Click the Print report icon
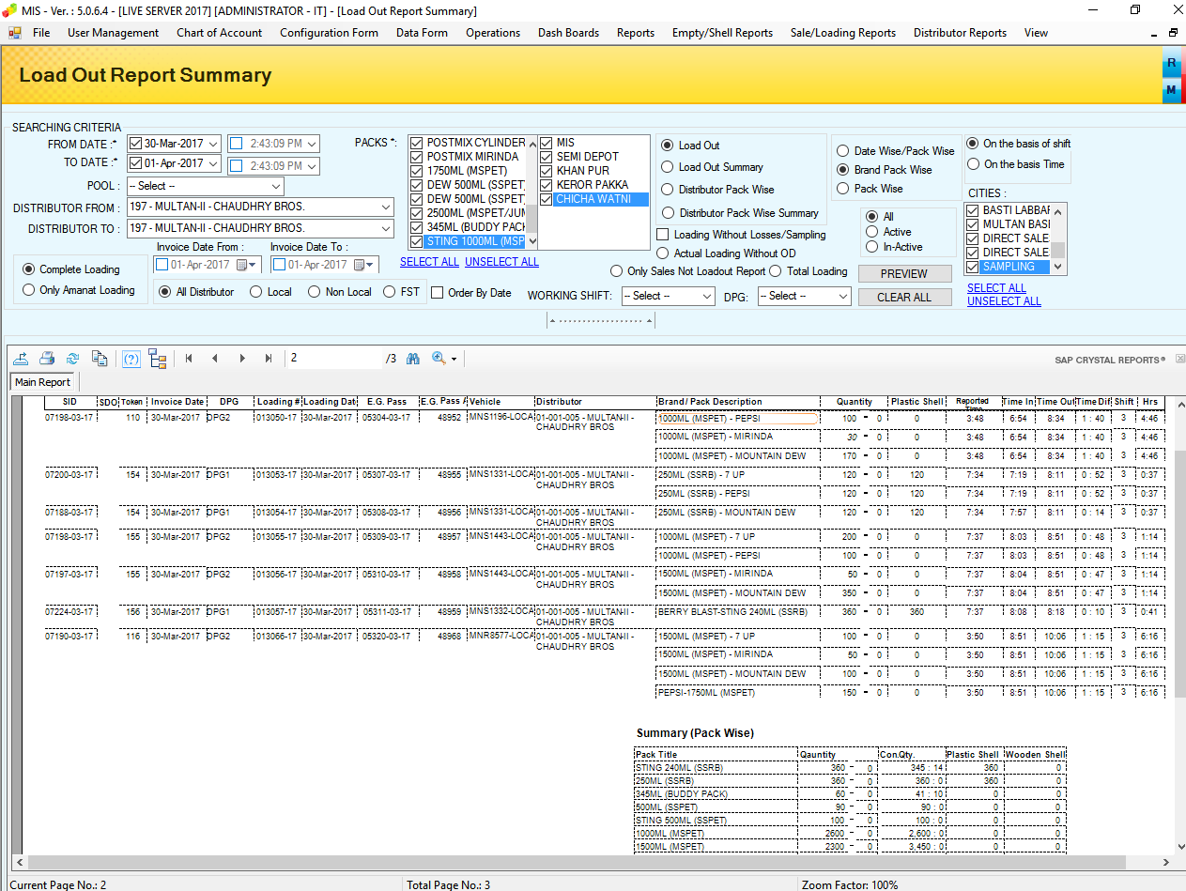 (47, 358)
